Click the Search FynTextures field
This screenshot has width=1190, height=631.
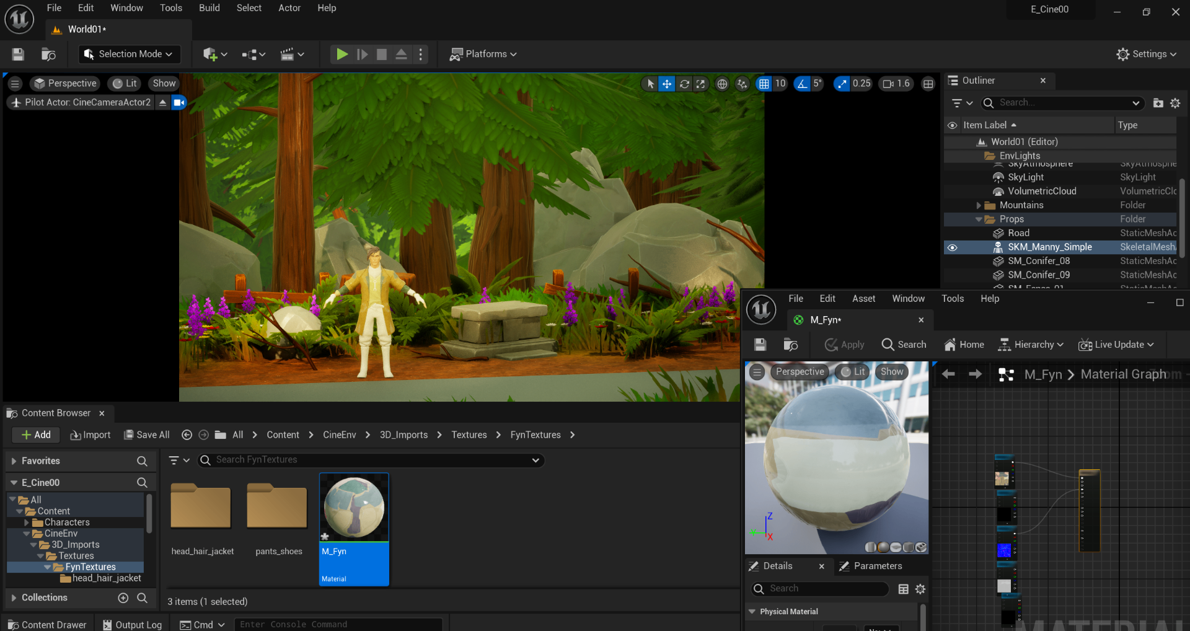click(x=371, y=460)
